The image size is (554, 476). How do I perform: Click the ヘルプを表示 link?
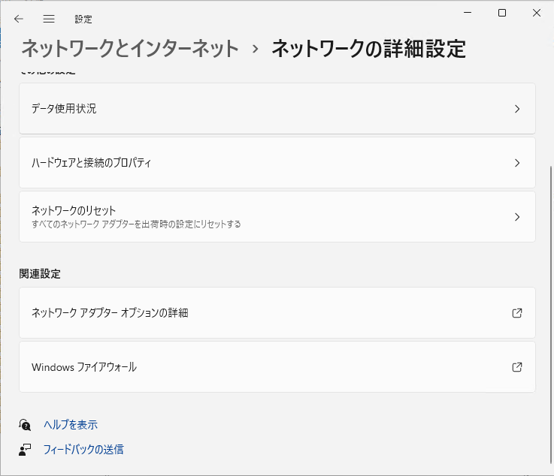[71, 425]
